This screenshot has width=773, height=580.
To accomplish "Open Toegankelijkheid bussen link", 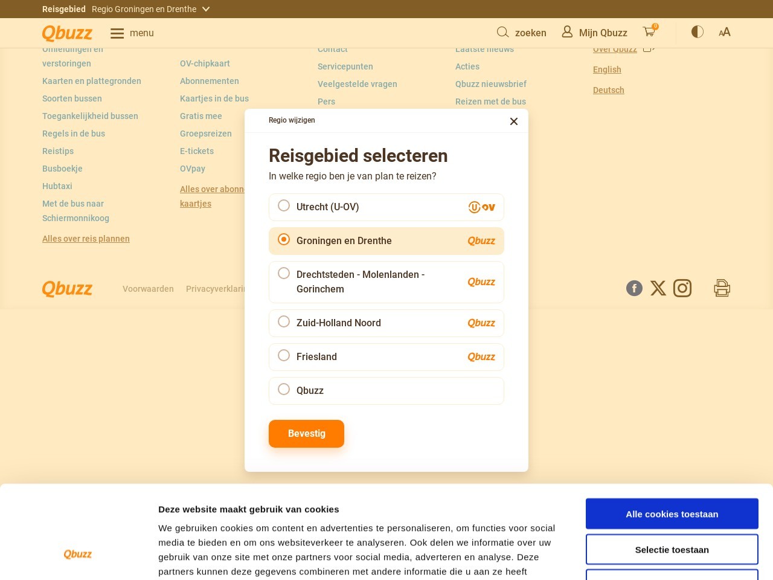I will [90, 116].
